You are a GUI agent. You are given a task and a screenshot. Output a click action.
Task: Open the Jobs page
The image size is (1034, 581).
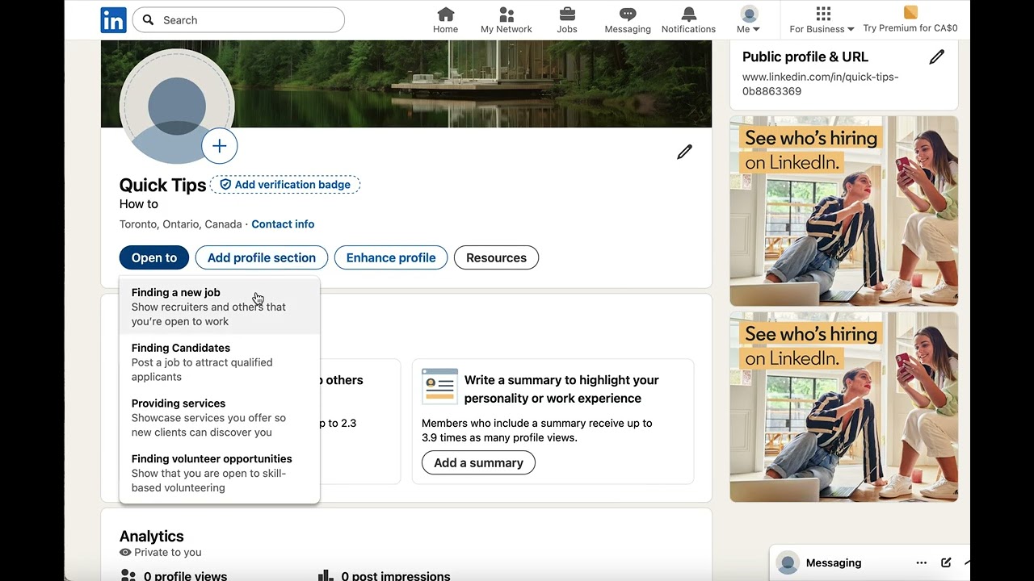[567, 20]
